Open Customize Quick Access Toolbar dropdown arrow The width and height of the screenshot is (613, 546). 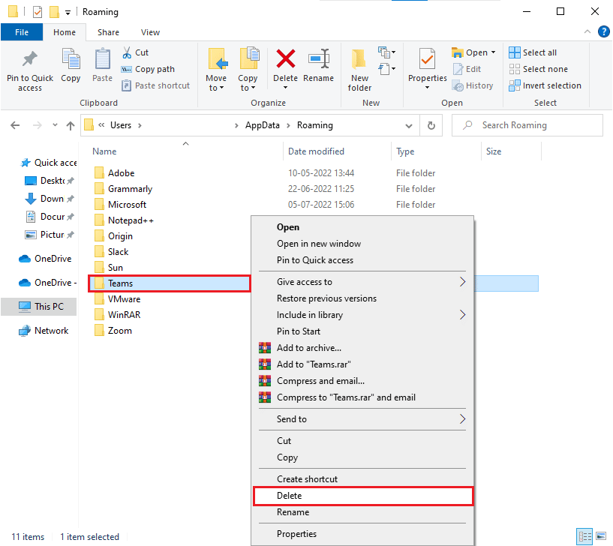click(x=68, y=13)
